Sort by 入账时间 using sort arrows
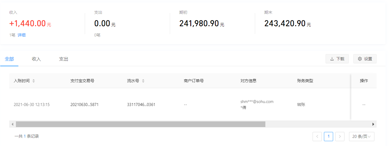 pyautogui.click(x=33, y=81)
